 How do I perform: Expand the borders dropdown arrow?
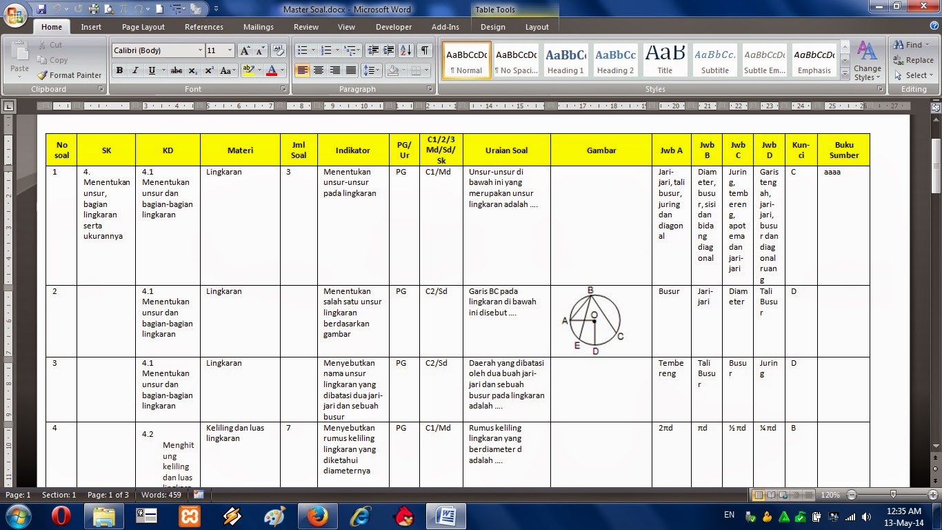(x=426, y=70)
